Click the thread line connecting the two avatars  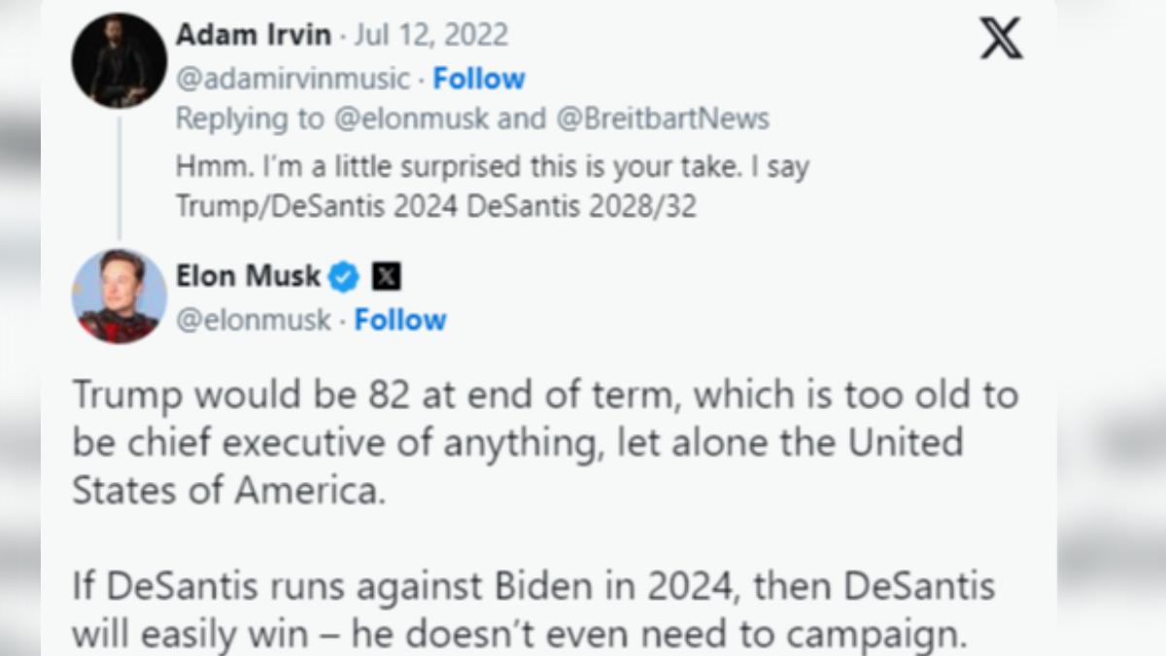coord(120,176)
